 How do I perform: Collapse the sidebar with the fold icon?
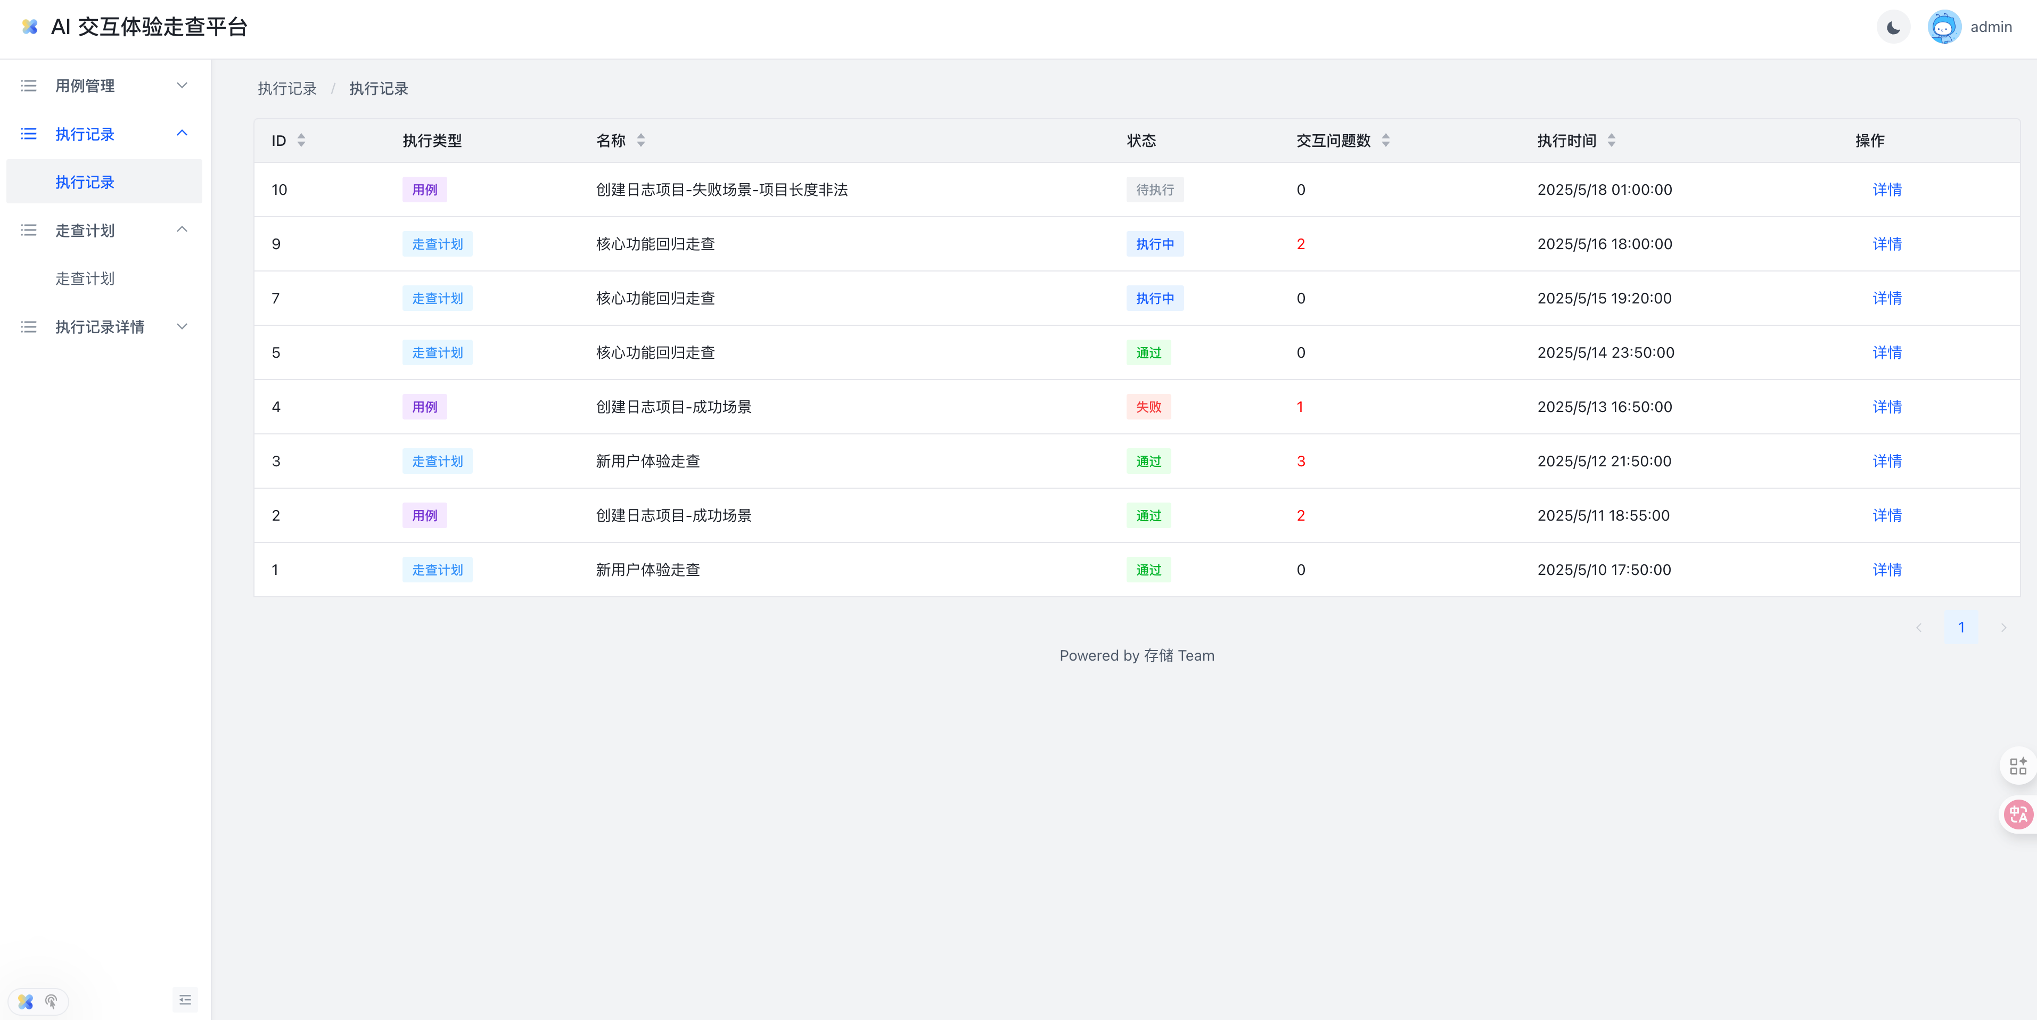point(185,1000)
